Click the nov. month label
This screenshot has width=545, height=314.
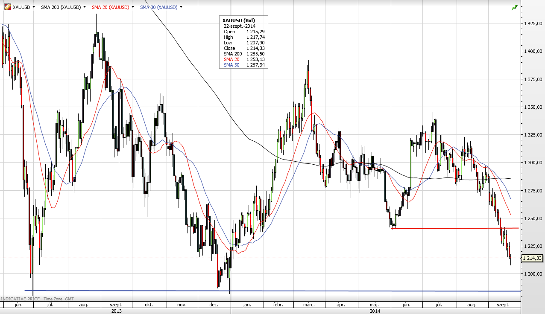(182, 305)
